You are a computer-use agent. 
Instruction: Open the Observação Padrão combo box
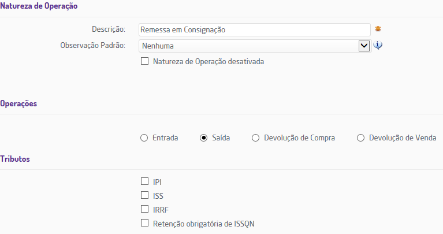[248, 46]
